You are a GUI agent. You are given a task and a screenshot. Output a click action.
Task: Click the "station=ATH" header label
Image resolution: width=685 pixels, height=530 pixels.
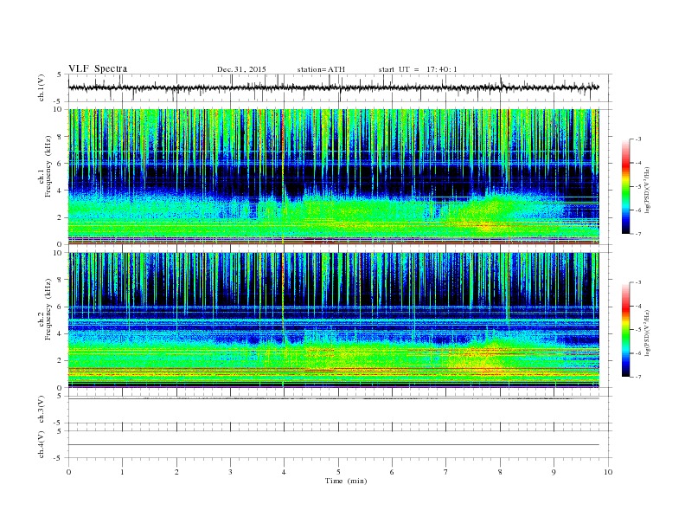click(x=321, y=69)
